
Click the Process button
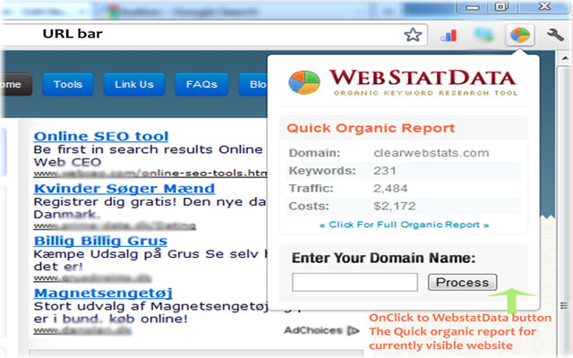pyautogui.click(x=462, y=283)
